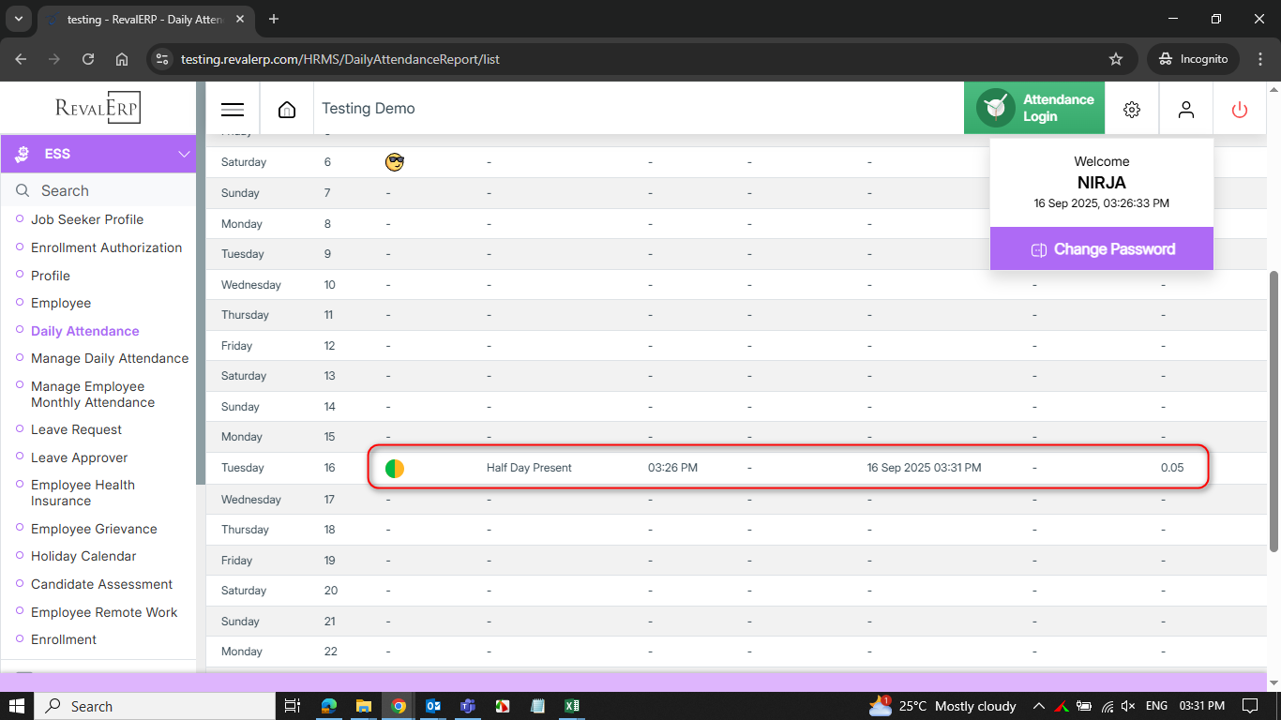This screenshot has height=720, width=1281.
Task: Open the user profile icon
Action: [x=1186, y=109]
